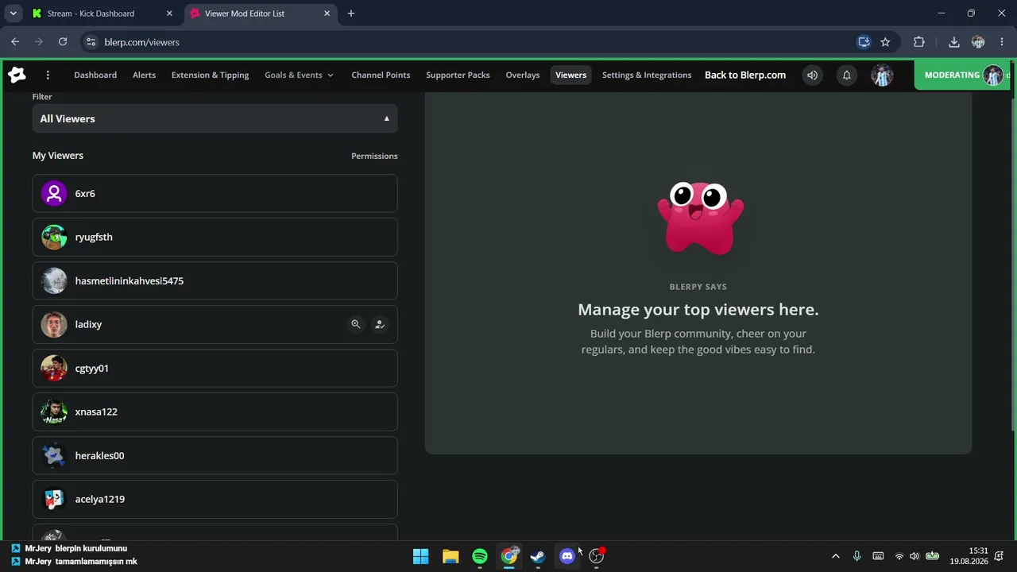The height and width of the screenshot is (572, 1017).
Task: Expand the Goals & Events menu
Action: [x=299, y=75]
